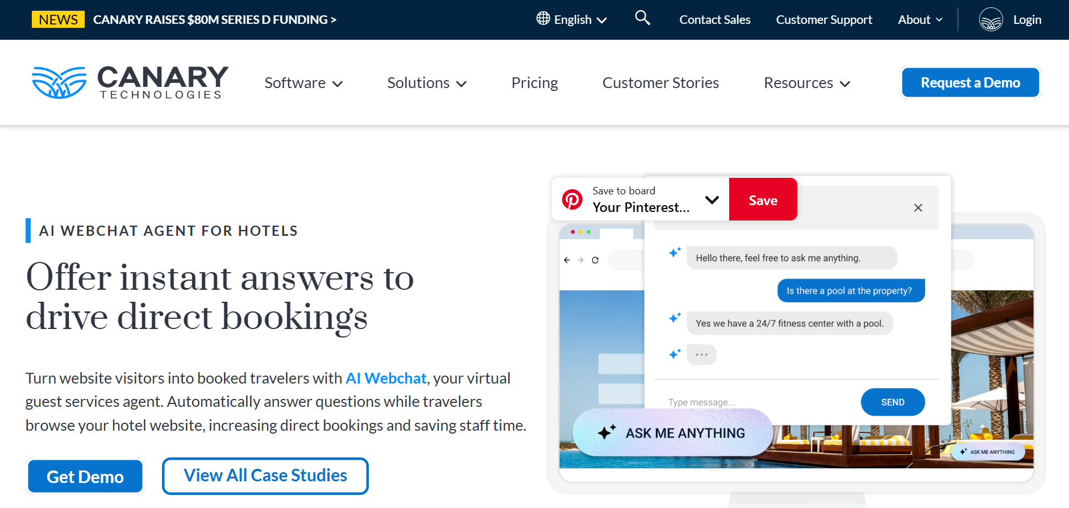
Task: Click headline 'Offer instant answers to drive direct bookings'
Action: coord(220,297)
